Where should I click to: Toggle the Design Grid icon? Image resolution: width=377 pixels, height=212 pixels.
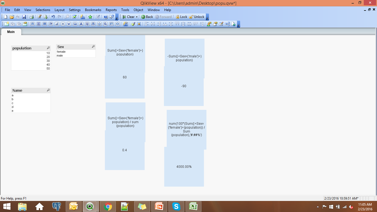click(x=139, y=24)
